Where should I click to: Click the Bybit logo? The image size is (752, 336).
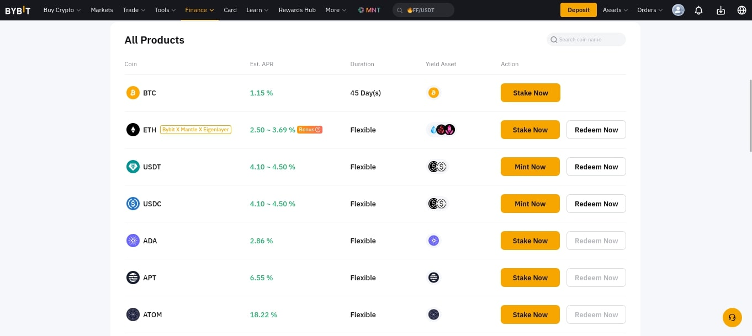tap(18, 10)
